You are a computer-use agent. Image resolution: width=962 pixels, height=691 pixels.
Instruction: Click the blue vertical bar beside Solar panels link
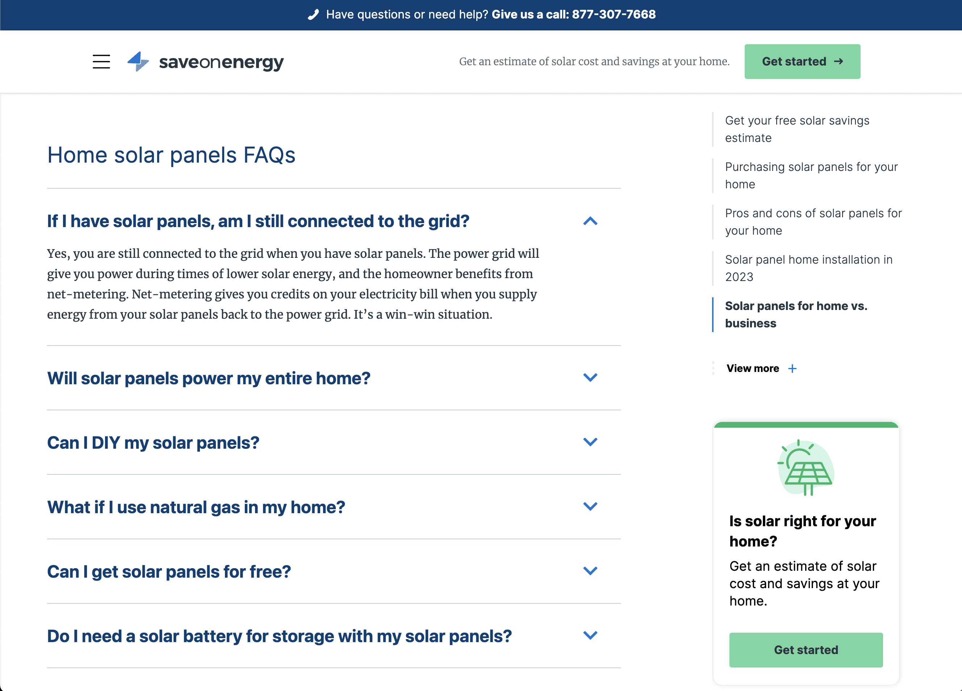pos(713,314)
